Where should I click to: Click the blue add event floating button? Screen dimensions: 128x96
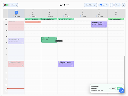click(x=122, y=91)
